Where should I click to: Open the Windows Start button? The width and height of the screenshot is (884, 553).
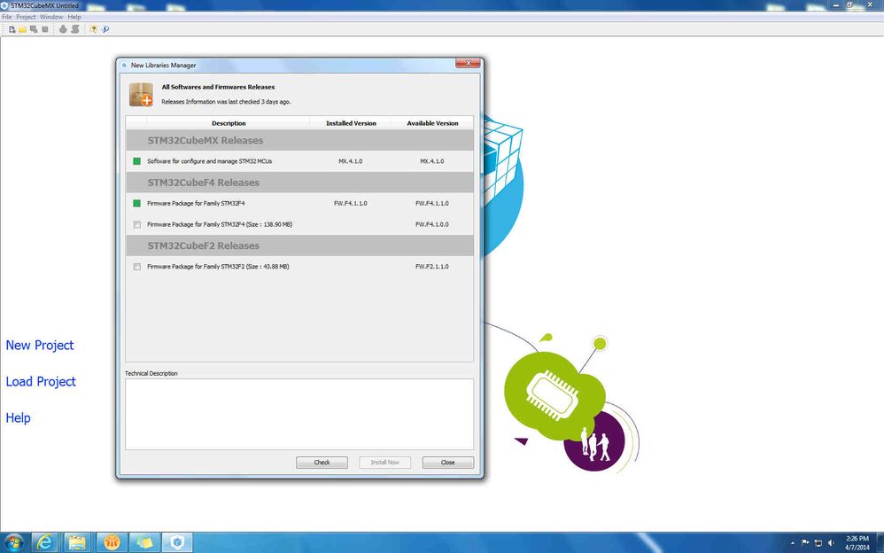(13, 543)
